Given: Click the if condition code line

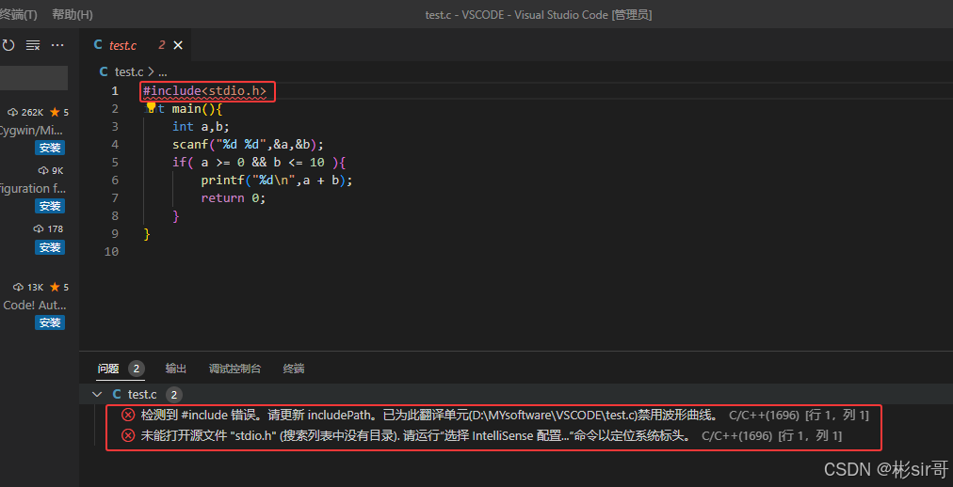Looking at the screenshot, I should [259, 163].
